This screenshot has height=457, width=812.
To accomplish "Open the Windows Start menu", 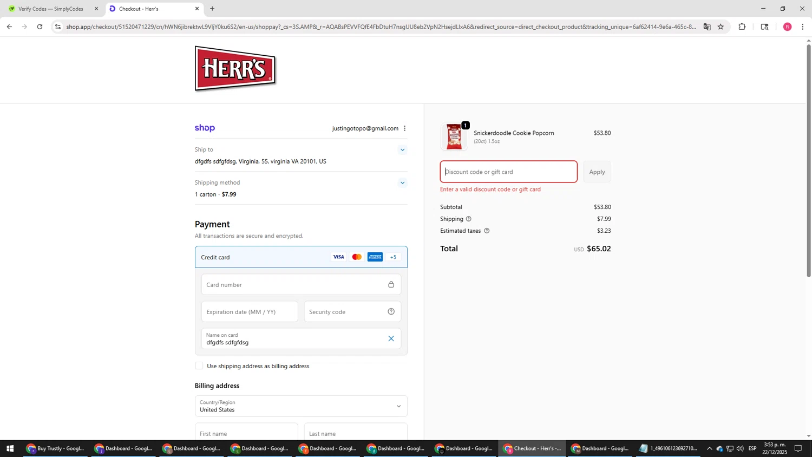I will tap(10, 448).
